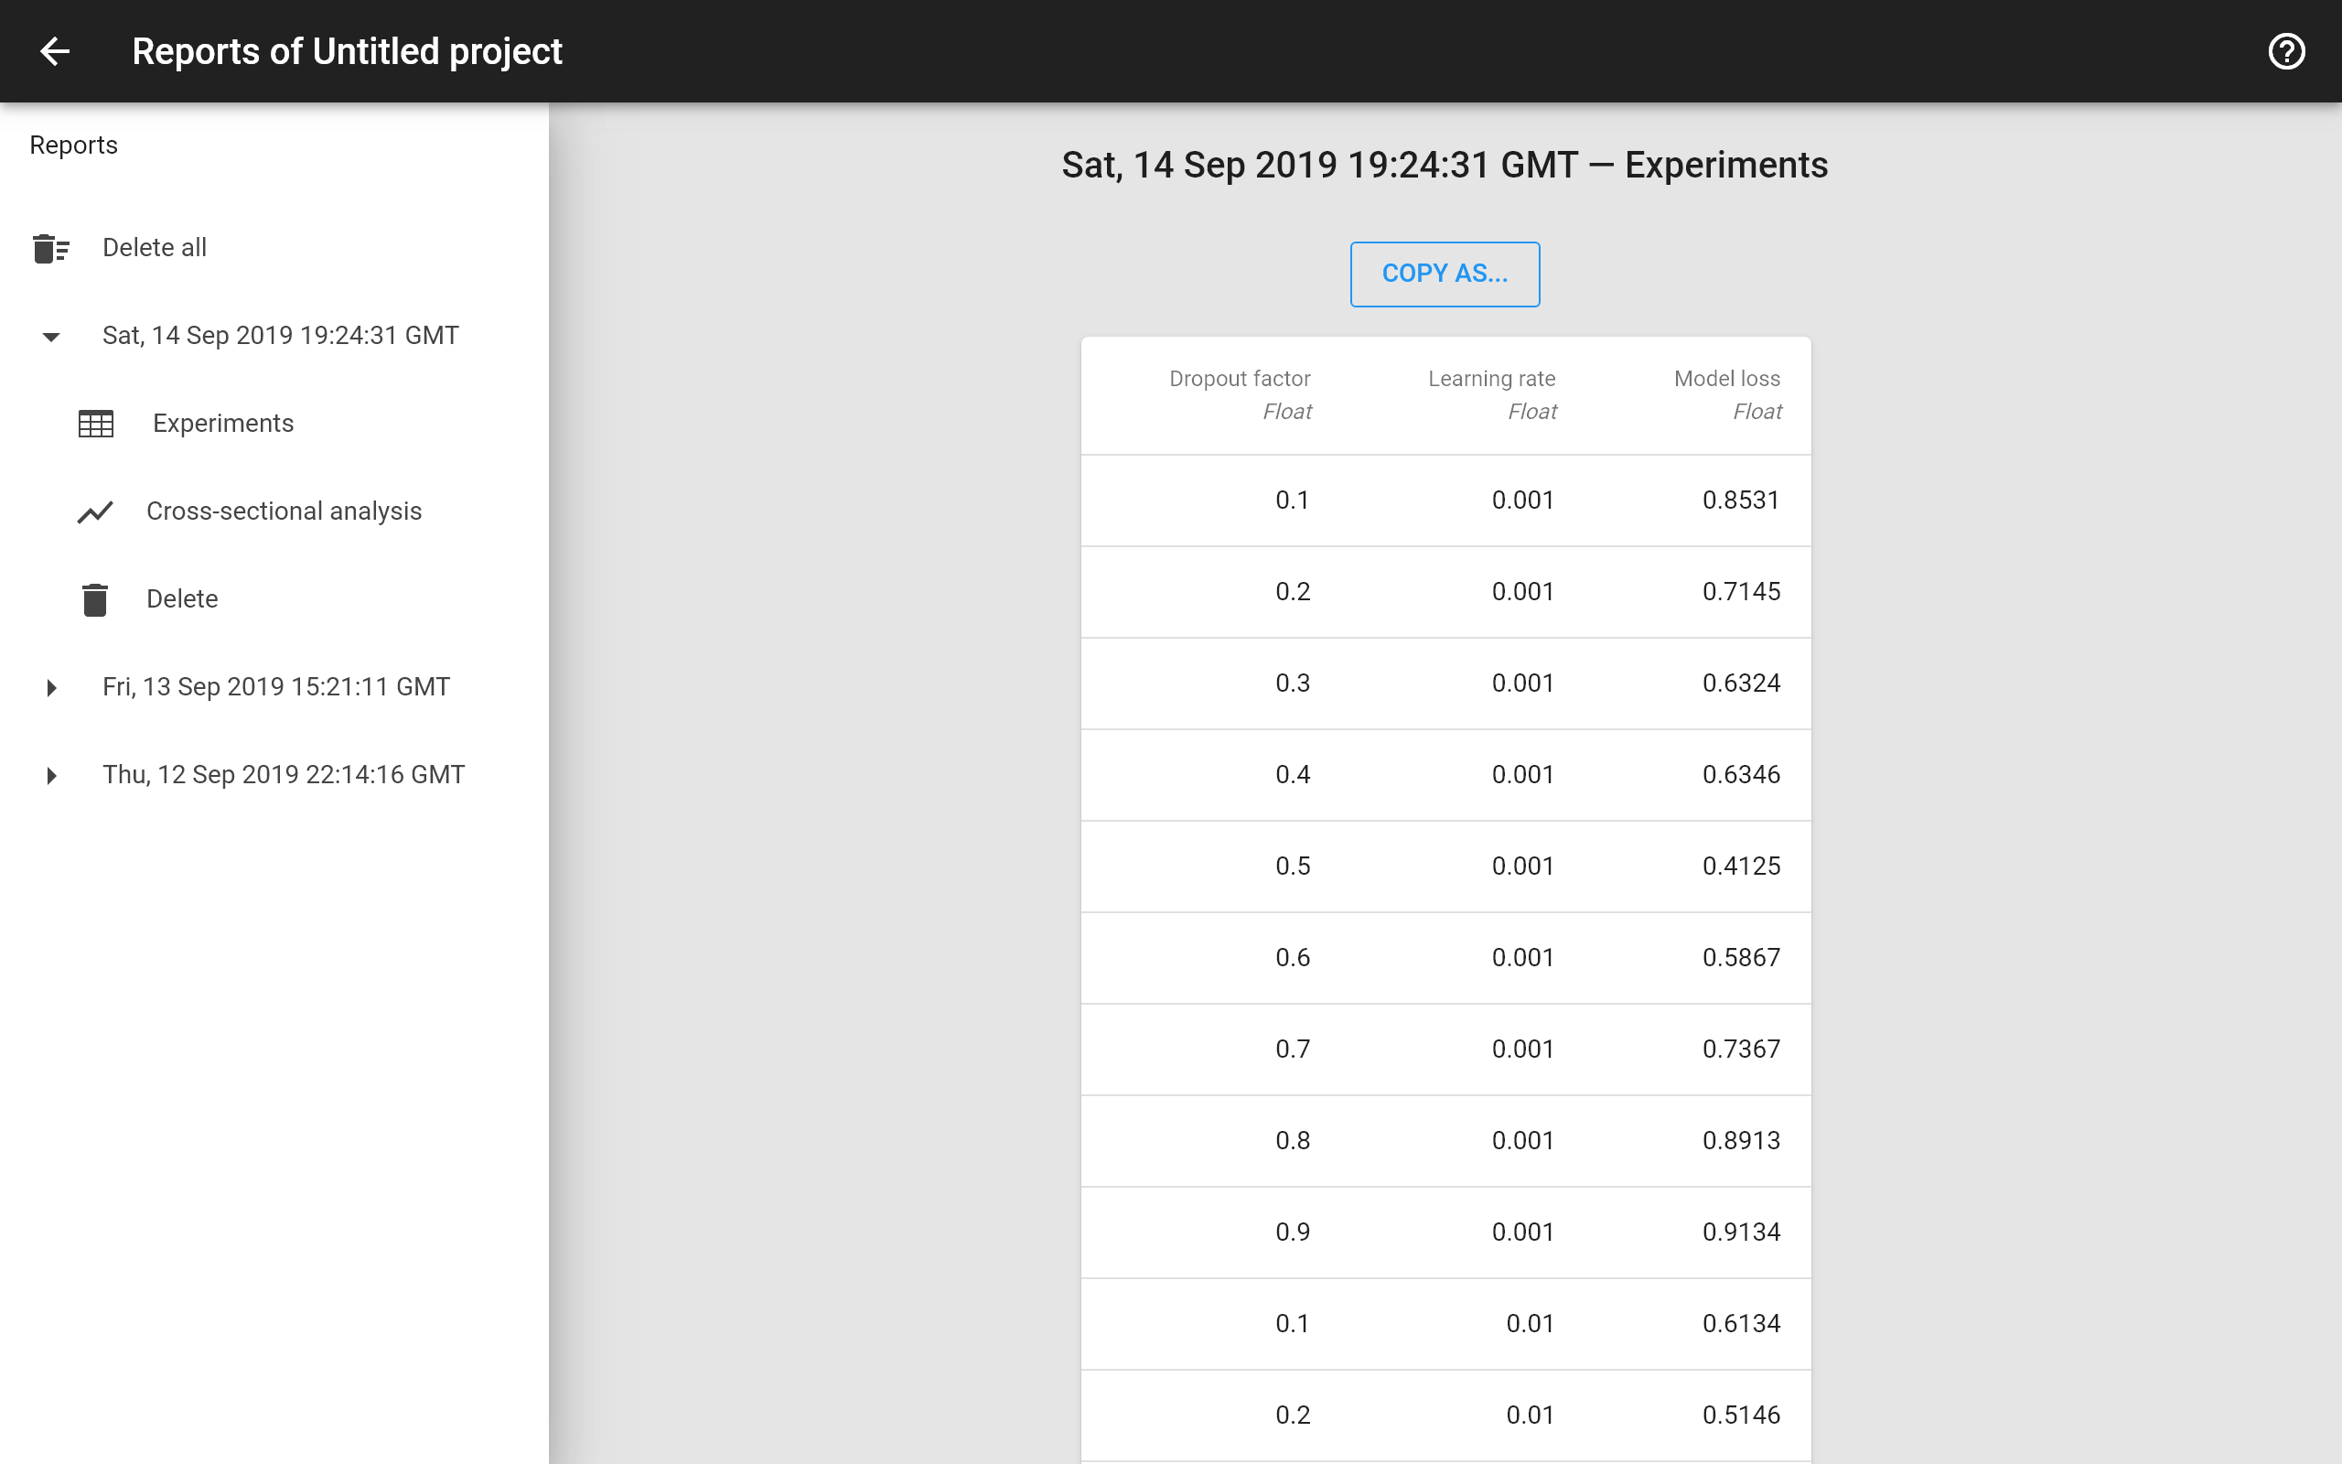The width and height of the screenshot is (2342, 1464).
Task: Click the Cross-sectional analysis chart icon
Action: (x=95, y=511)
